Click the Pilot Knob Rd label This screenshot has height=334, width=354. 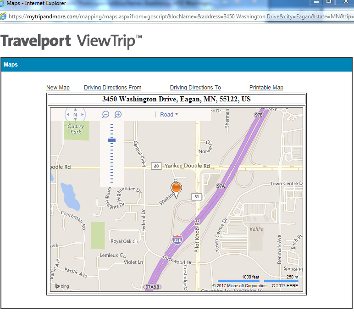pyautogui.click(x=197, y=236)
